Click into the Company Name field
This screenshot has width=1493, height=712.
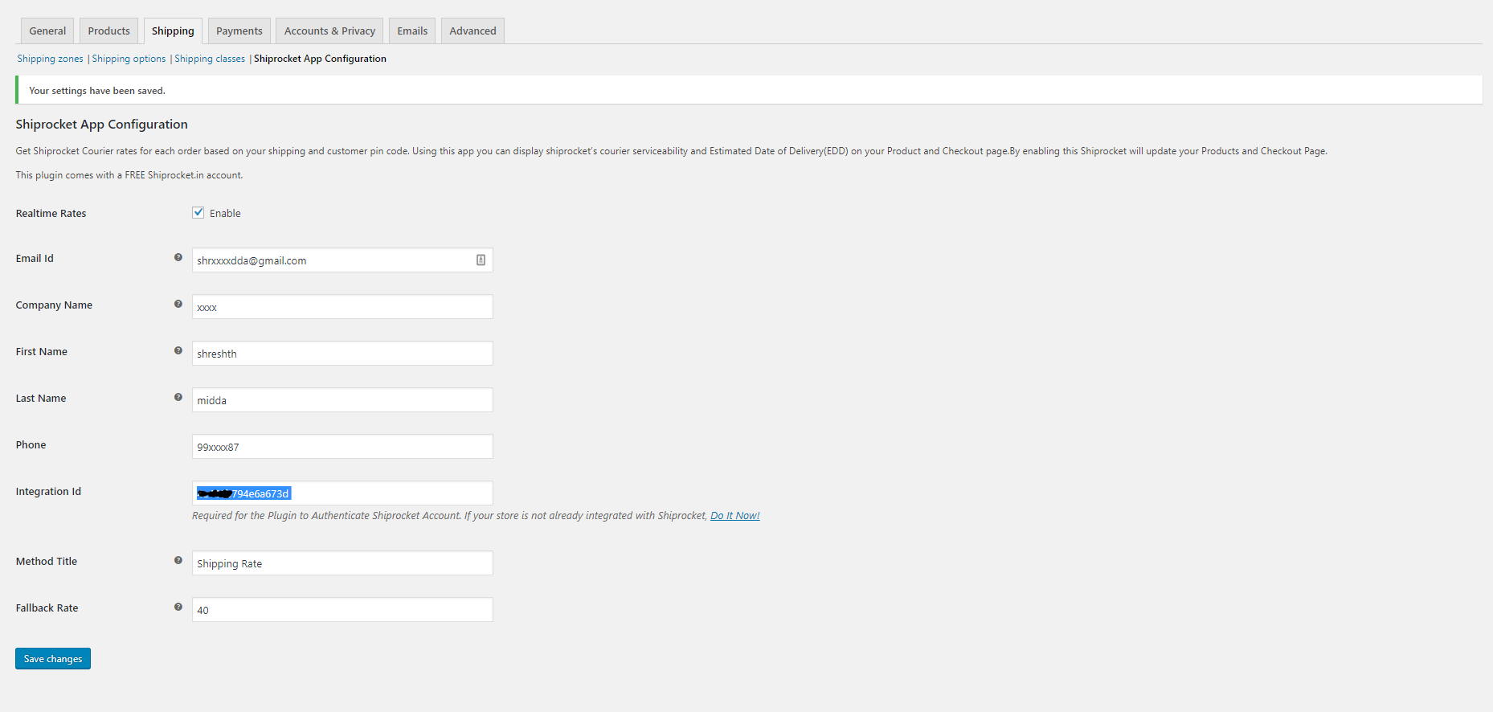point(342,306)
